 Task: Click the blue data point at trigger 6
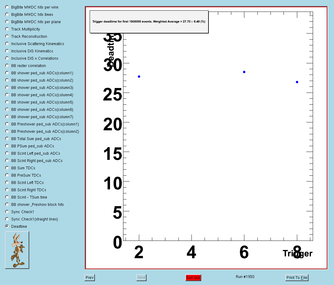click(244, 72)
